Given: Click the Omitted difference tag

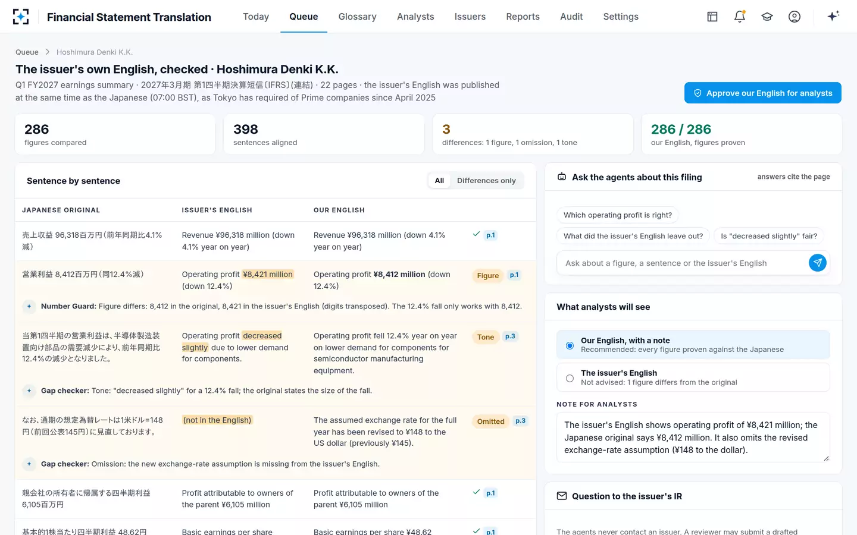Looking at the screenshot, I should click(491, 421).
